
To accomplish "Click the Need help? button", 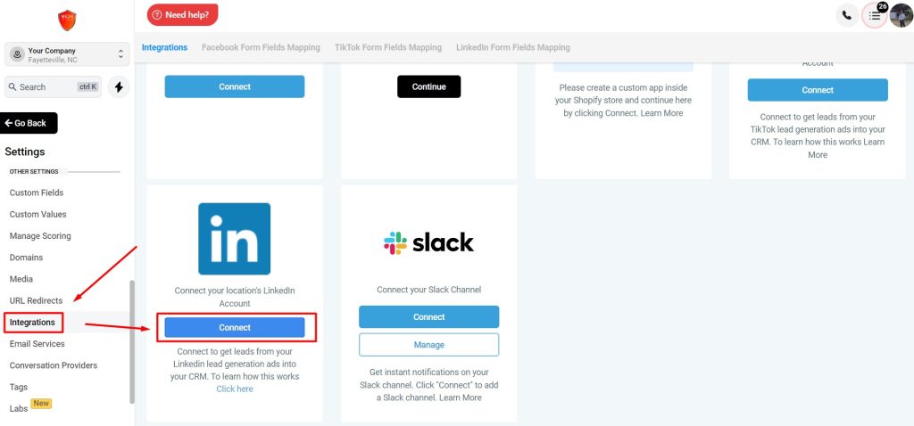I will click(x=182, y=15).
